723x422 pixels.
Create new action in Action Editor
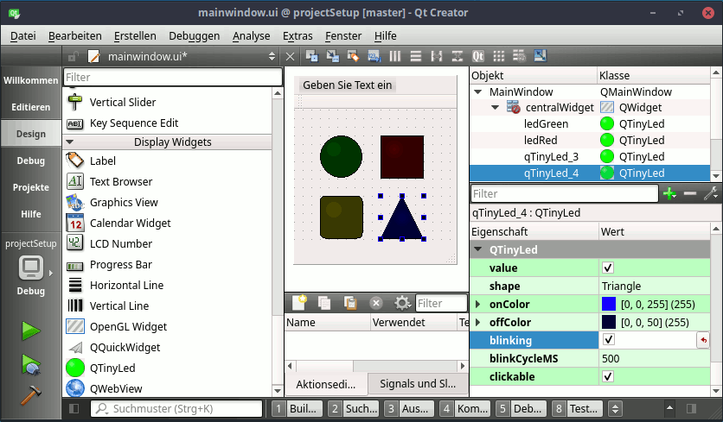298,303
